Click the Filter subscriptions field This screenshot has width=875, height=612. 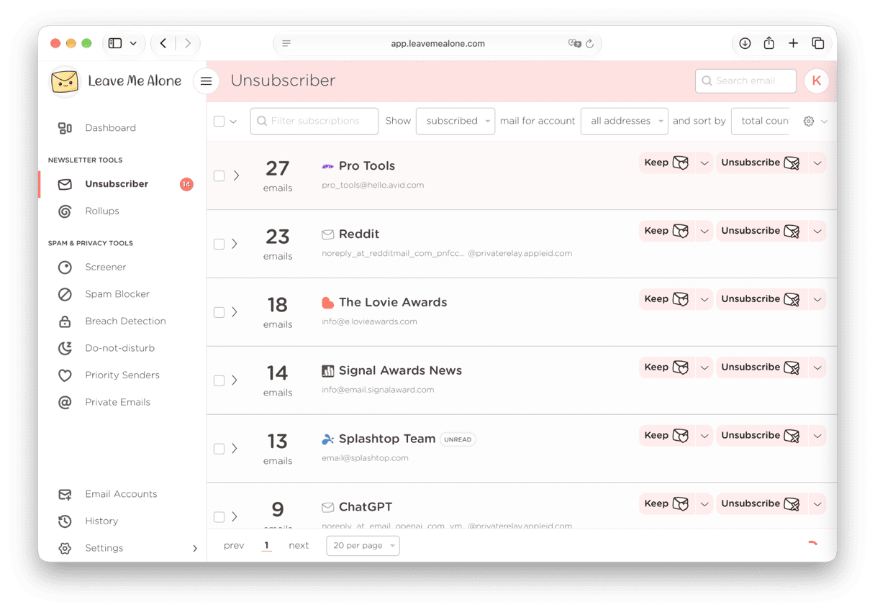click(314, 121)
